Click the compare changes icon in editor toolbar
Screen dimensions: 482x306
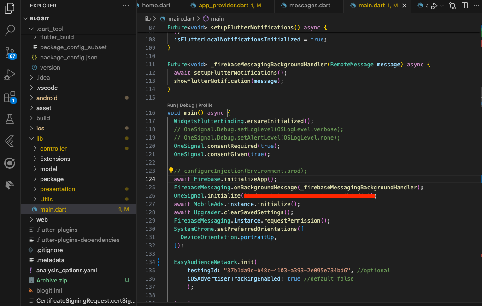[x=453, y=6]
